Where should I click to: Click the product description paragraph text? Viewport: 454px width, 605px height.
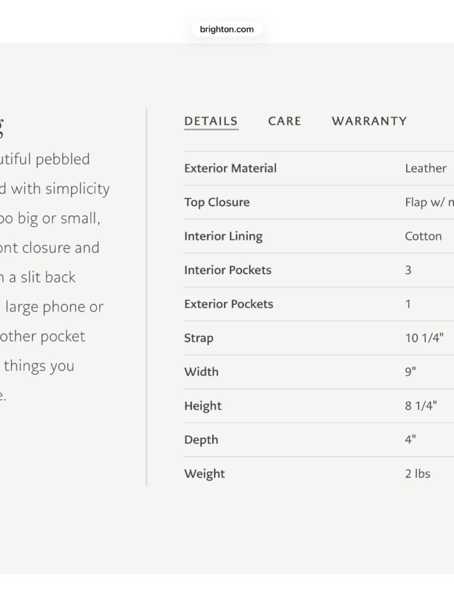(x=54, y=277)
